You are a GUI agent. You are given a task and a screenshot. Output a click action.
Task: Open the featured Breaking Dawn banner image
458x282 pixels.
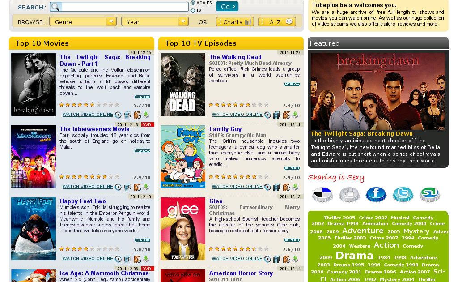pos(378,91)
